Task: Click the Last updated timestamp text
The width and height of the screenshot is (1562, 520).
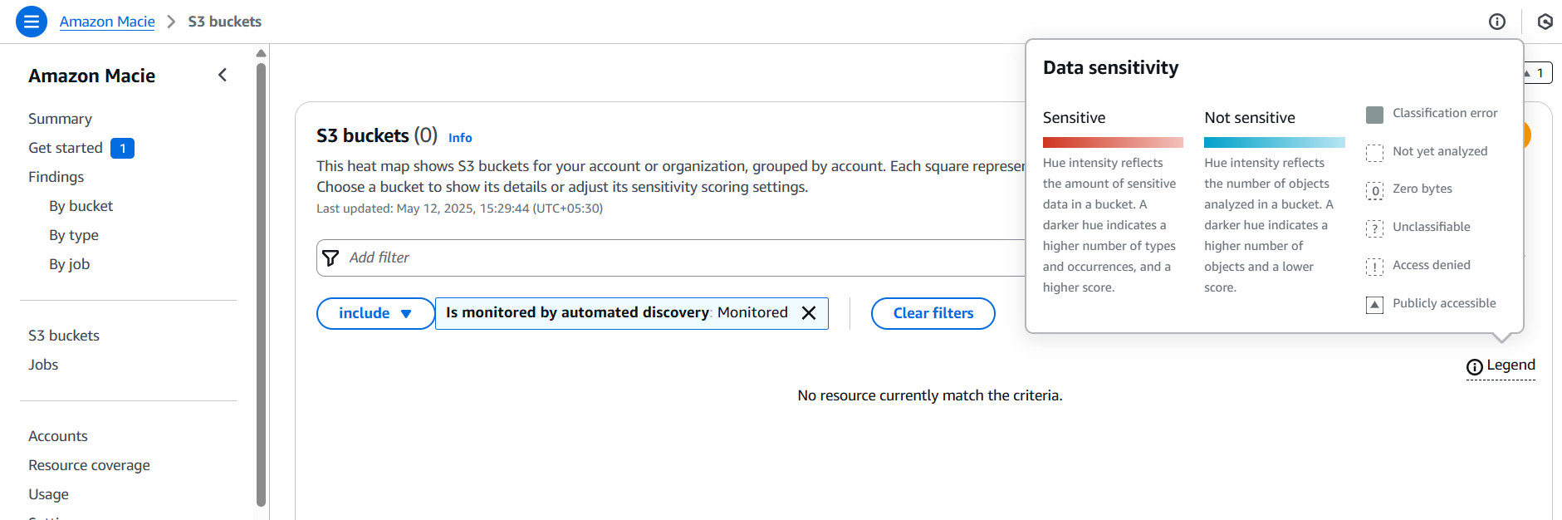Action: pyautogui.click(x=459, y=208)
